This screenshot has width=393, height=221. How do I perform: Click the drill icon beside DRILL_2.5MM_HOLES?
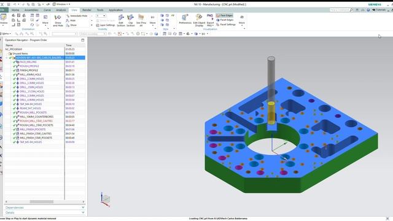point(18,79)
